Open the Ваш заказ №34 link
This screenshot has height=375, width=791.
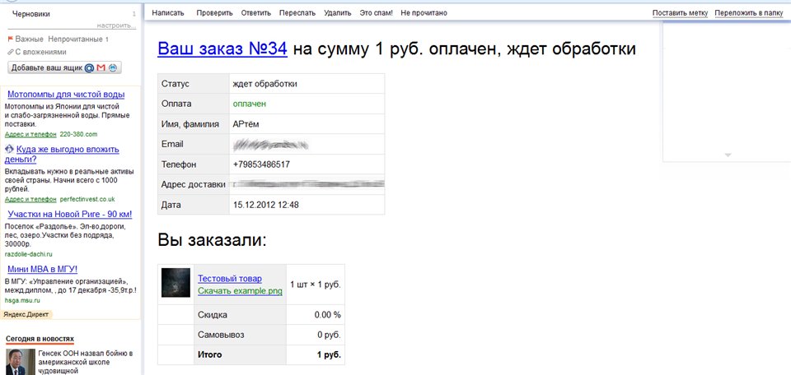(222, 49)
